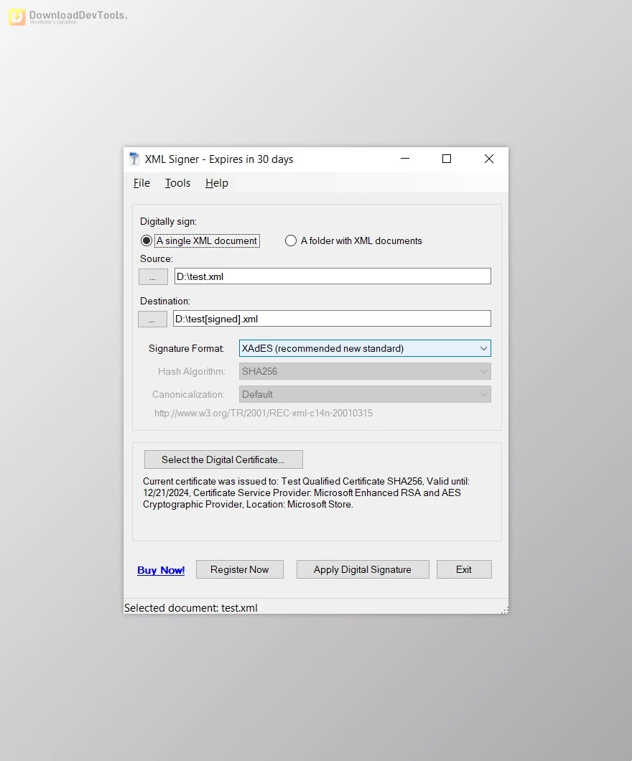Browse for the Destination file
Viewport: 632px width, 761px height.
152,319
